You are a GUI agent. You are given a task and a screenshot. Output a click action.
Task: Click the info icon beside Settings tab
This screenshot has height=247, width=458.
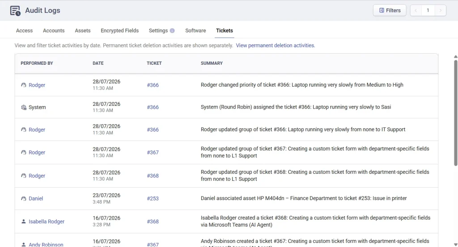pyautogui.click(x=172, y=31)
